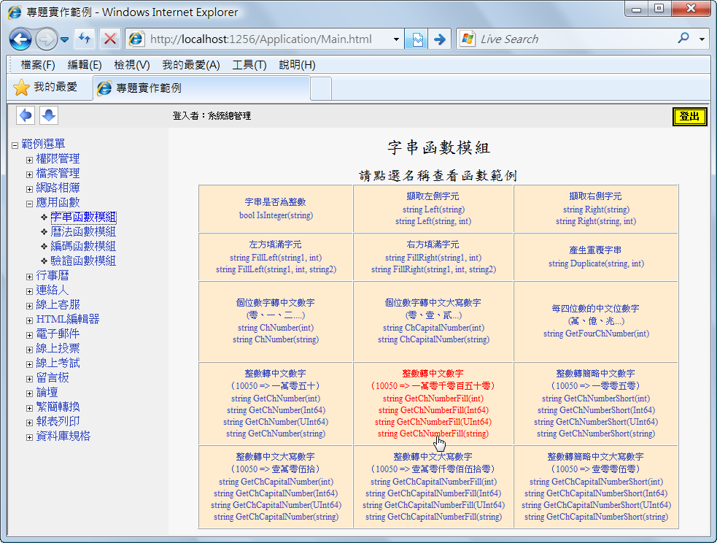717x543 pixels.
Task: Click the highlighted red GetChNumberFill link
Action: [x=433, y=404]
